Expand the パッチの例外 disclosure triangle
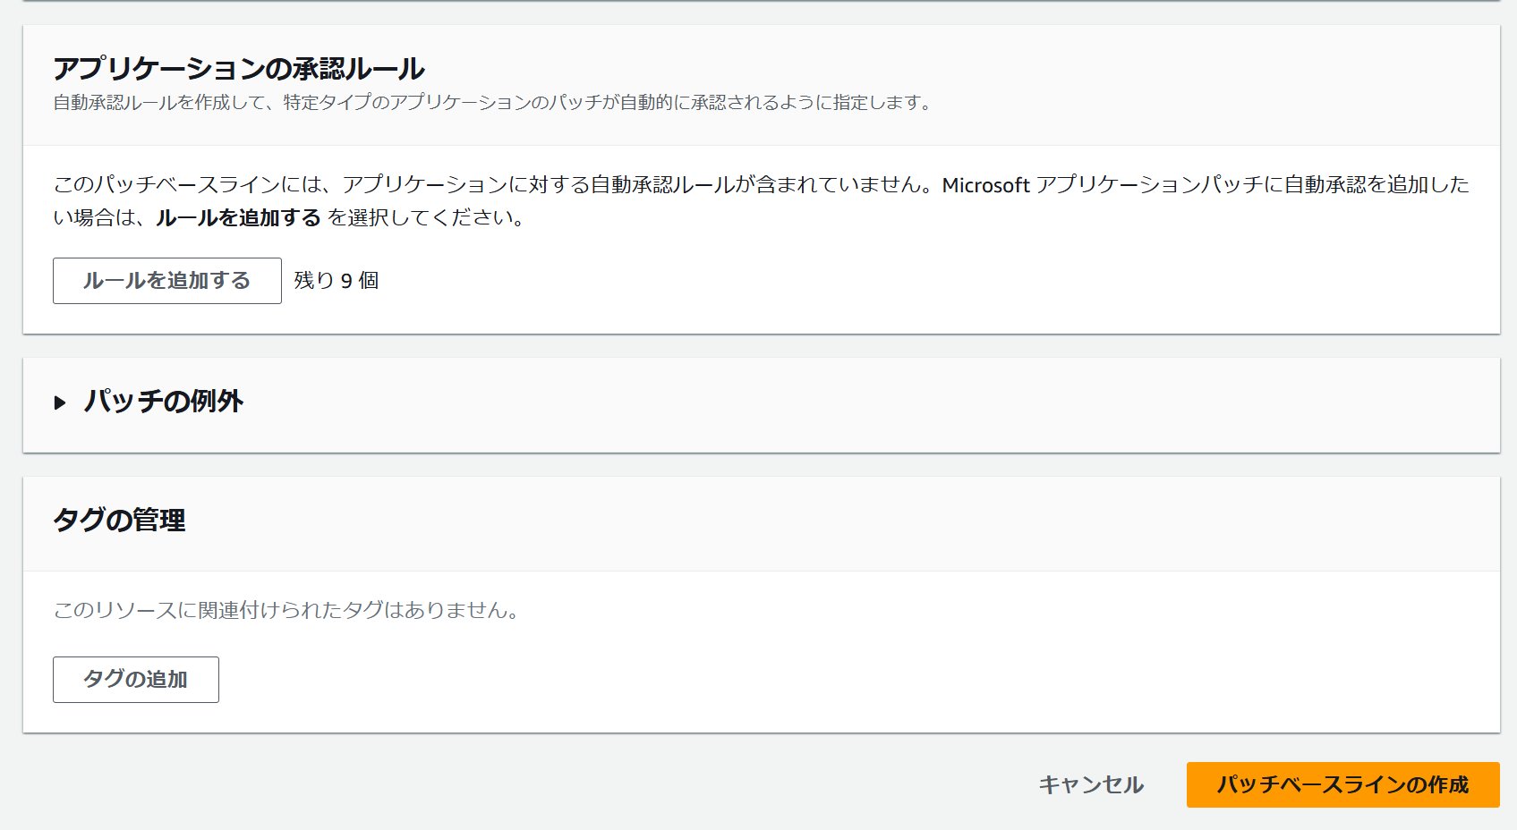The image size is (1517, 830). coord(60,402)
